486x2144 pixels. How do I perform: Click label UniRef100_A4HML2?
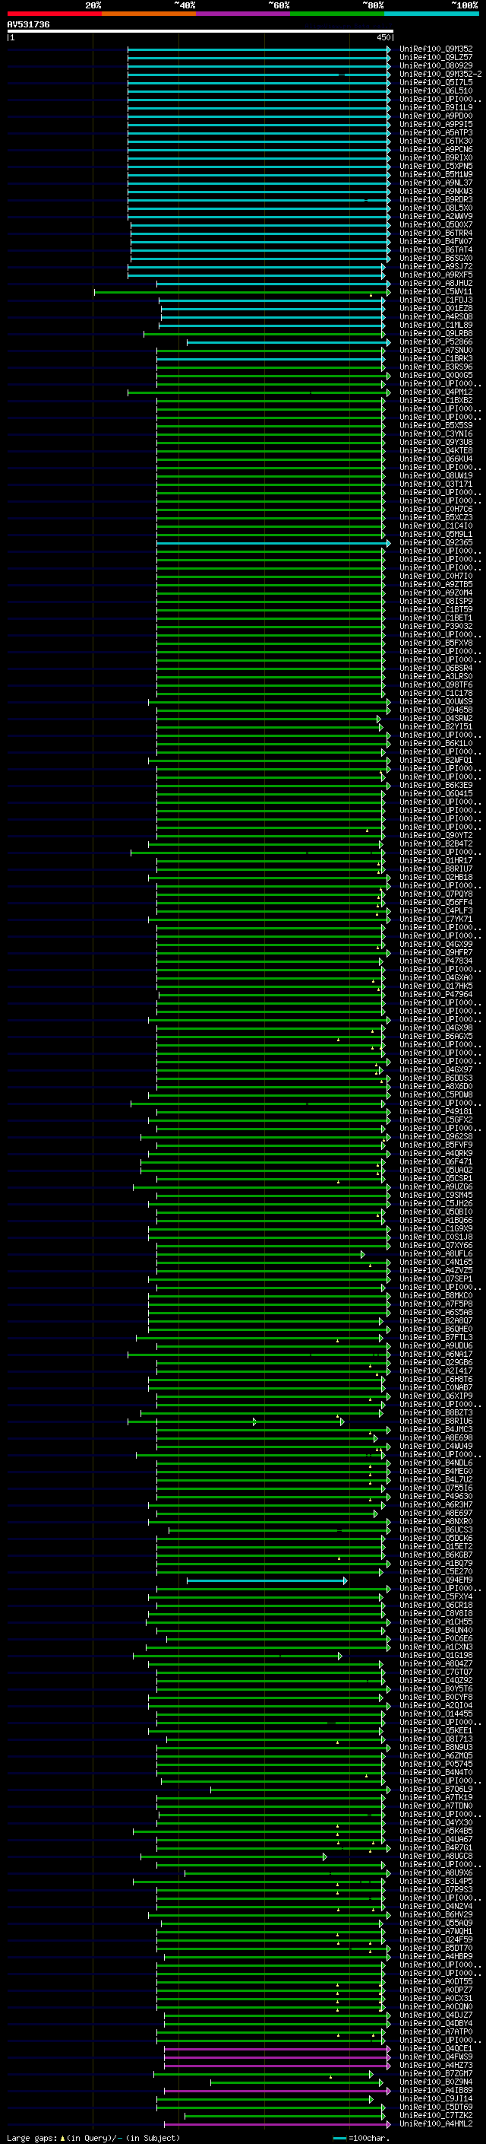(x=436, y=2123)
